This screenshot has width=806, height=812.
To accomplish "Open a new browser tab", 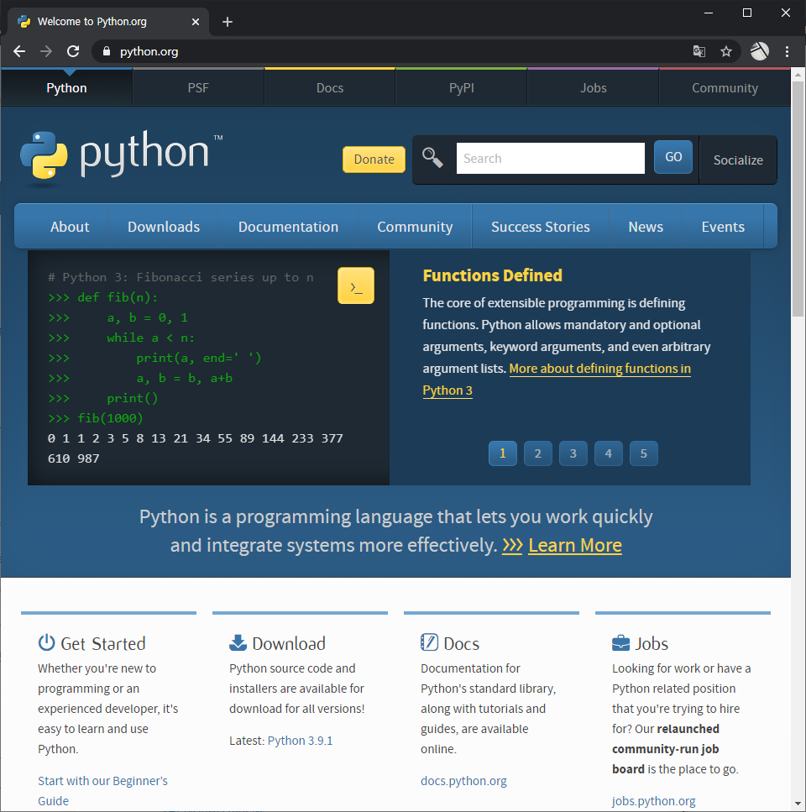I will [x=228, y=22].
